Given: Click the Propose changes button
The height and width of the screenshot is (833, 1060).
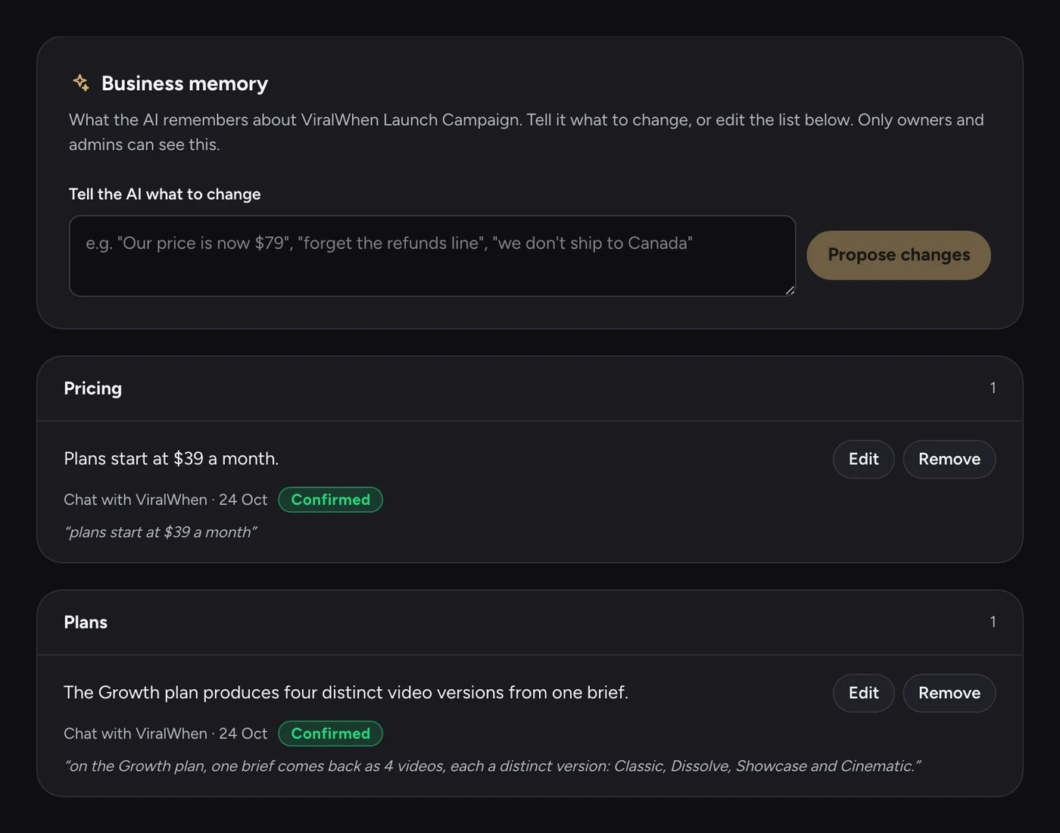Looking at the screenshot, I should coord(899,255).
